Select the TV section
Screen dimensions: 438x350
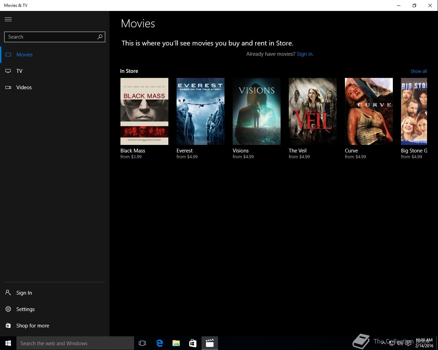(55, 71)
